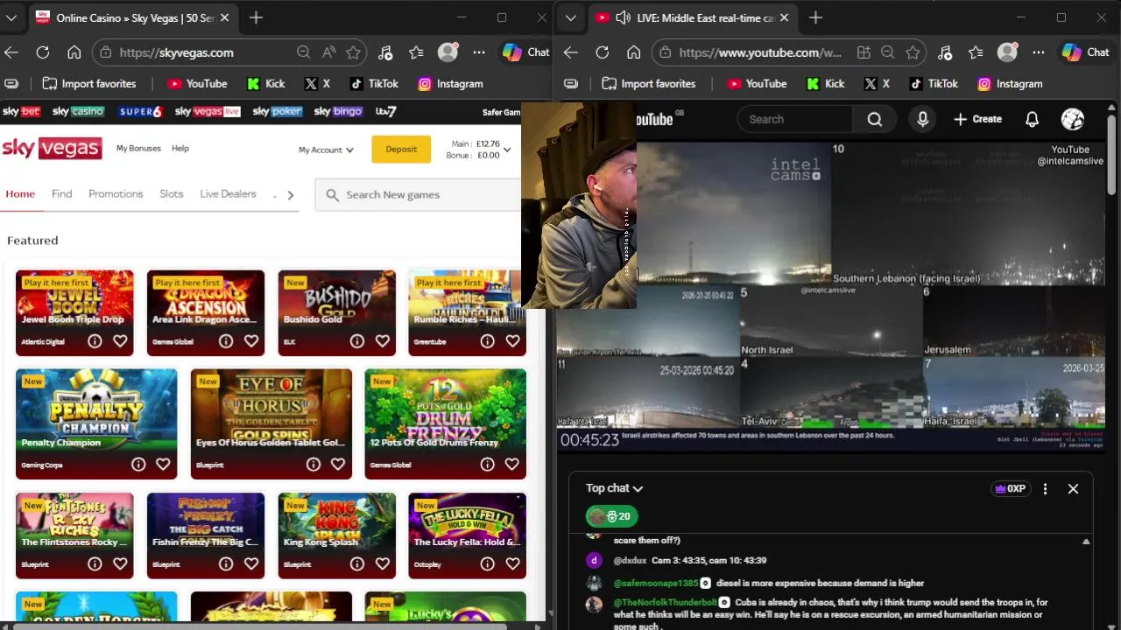
Task: Favorite King Kong Splash with heart
Action: pos(382,564)
